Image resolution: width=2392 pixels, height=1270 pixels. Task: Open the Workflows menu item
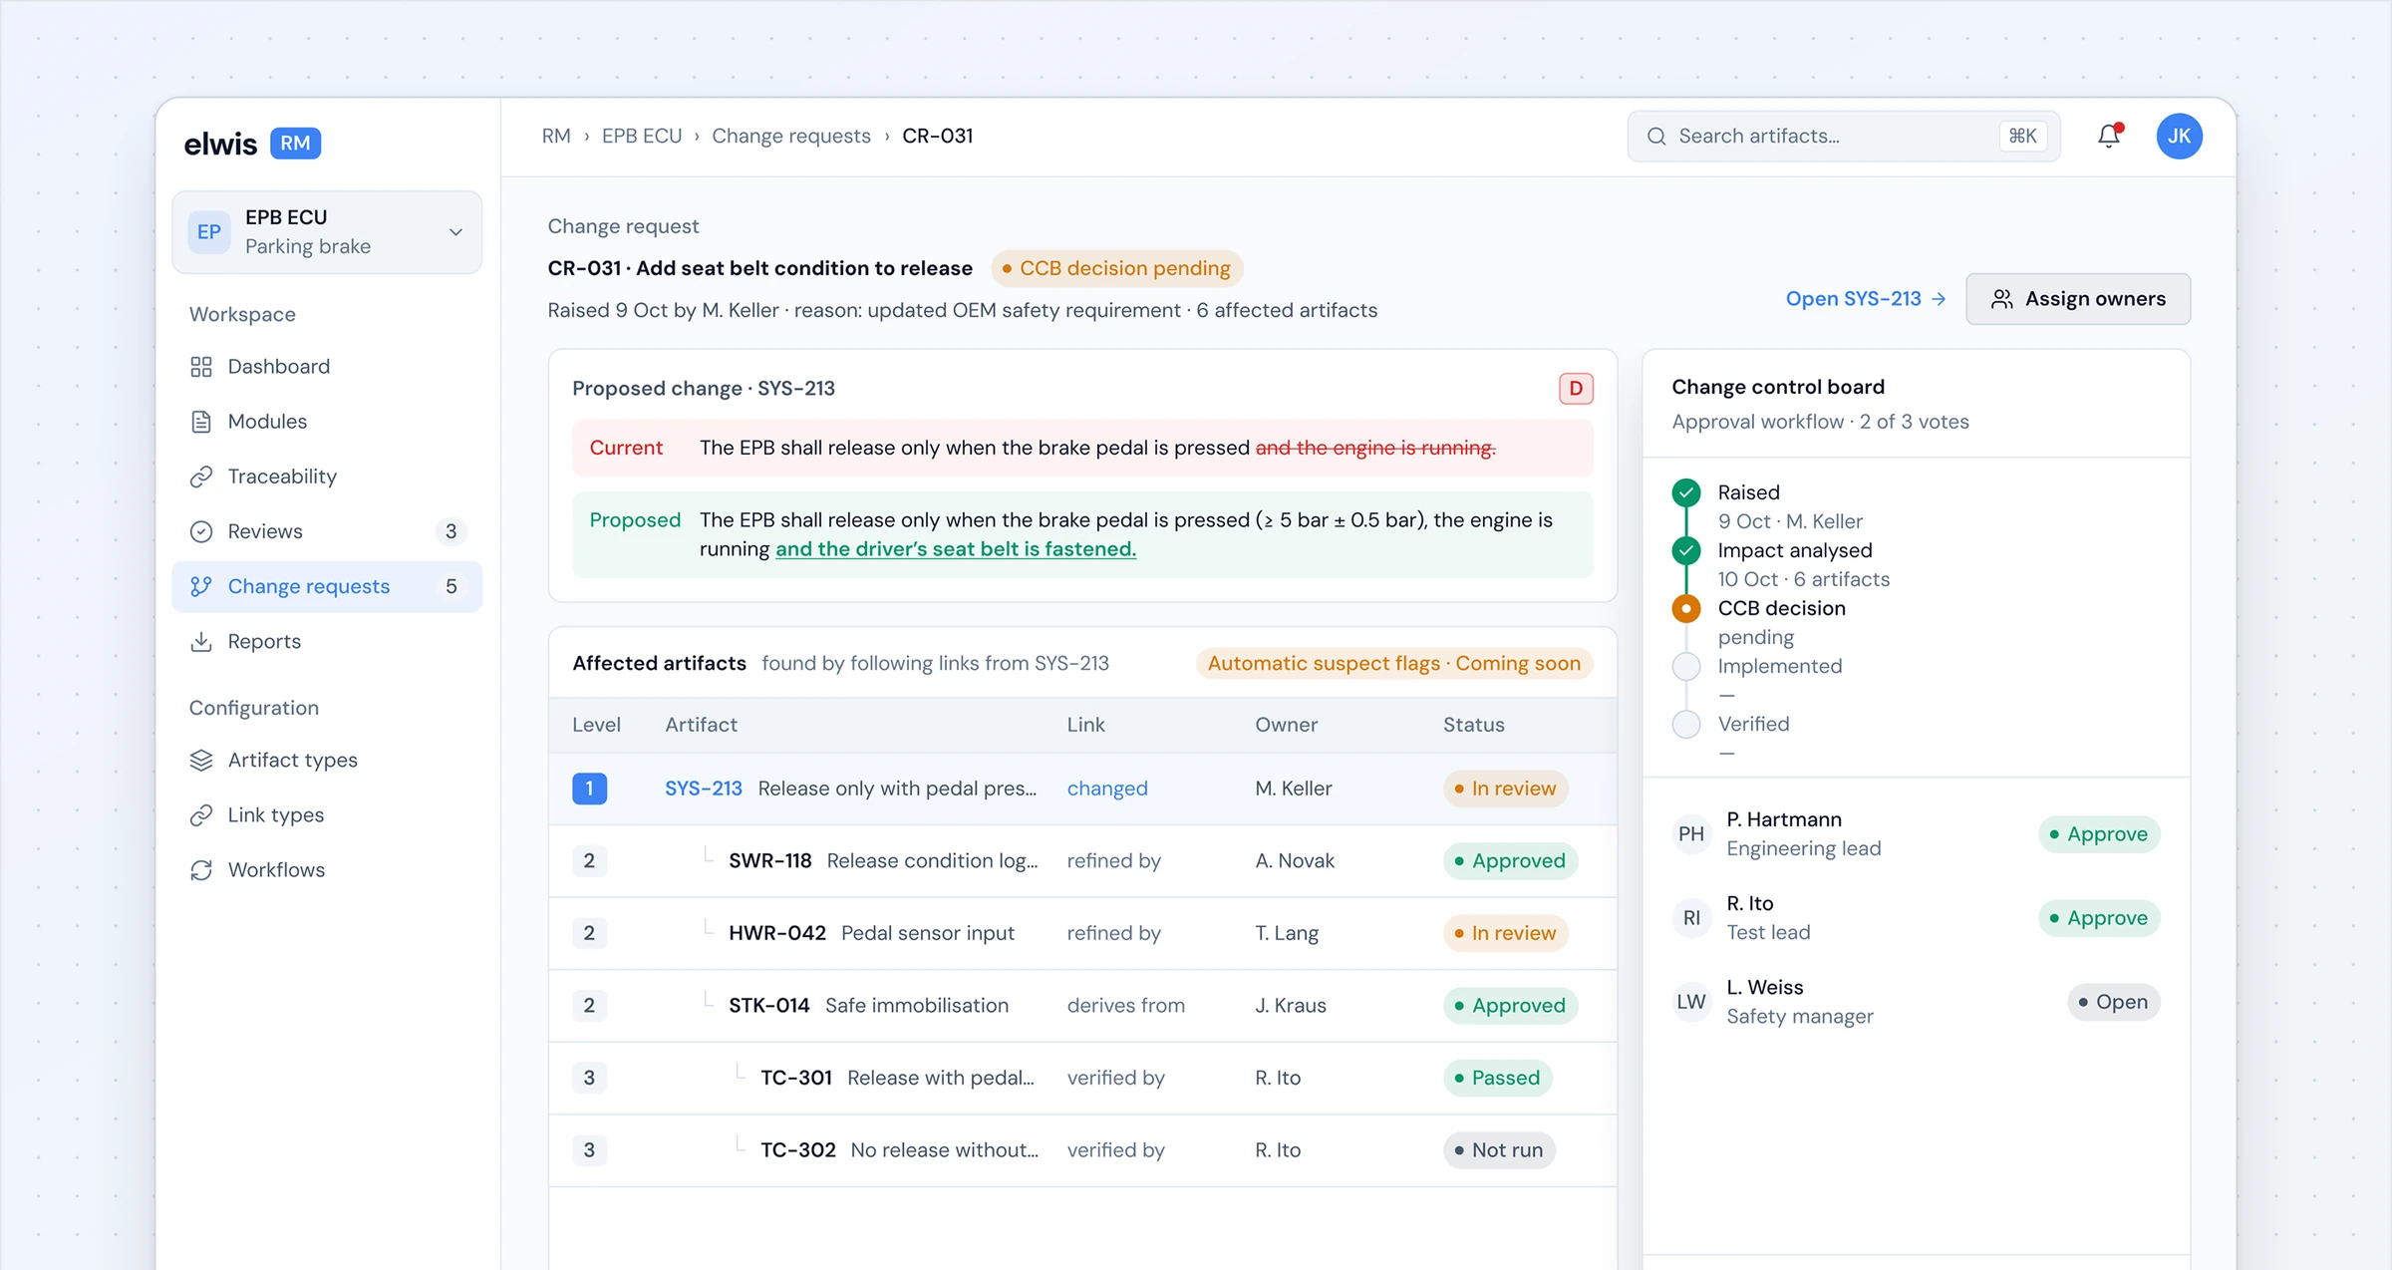point(327,869)
